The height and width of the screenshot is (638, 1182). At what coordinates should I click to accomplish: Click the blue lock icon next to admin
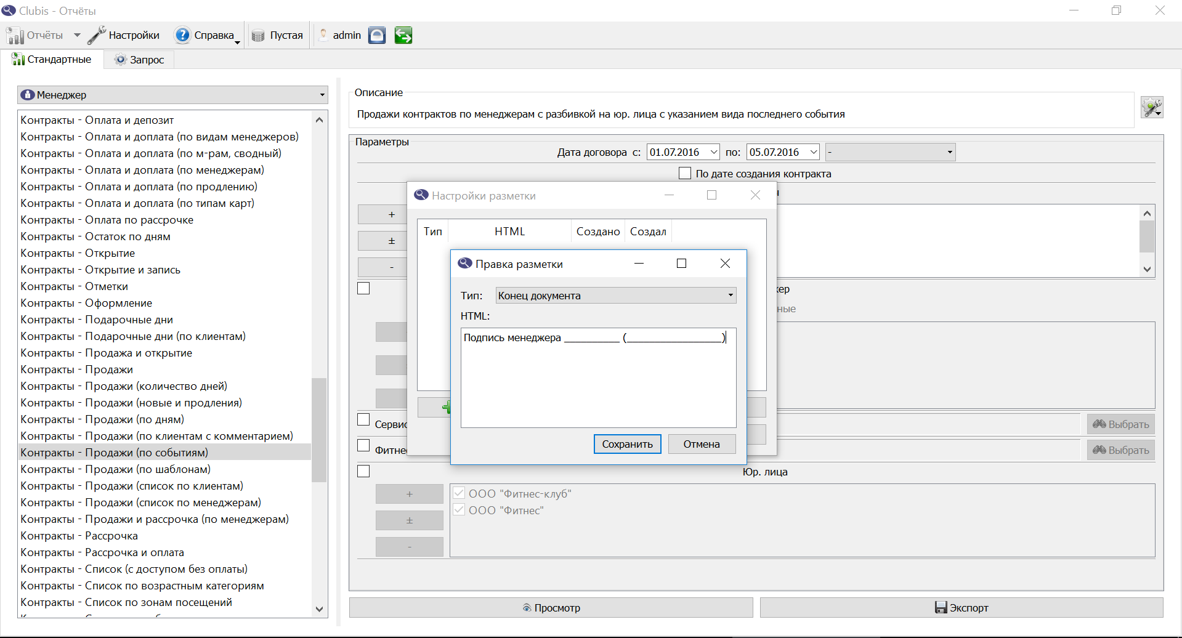[x=377, y=35]
